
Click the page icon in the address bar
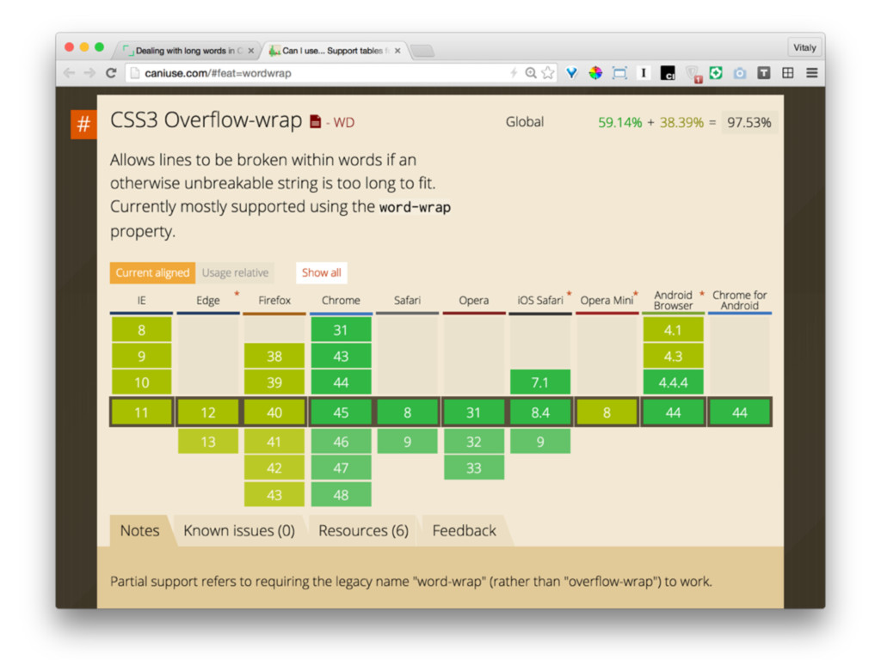[135, 73]
